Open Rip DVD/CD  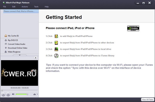click(x=13, y=40)
